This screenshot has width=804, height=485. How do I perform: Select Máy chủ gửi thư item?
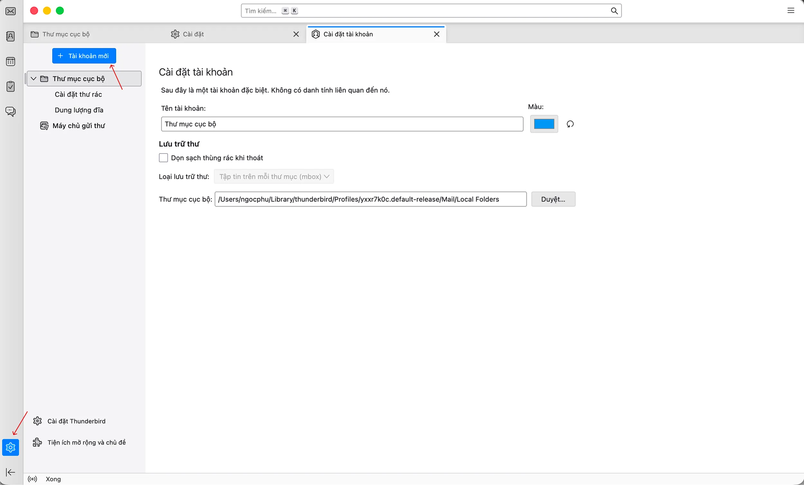tap(78, 126)
